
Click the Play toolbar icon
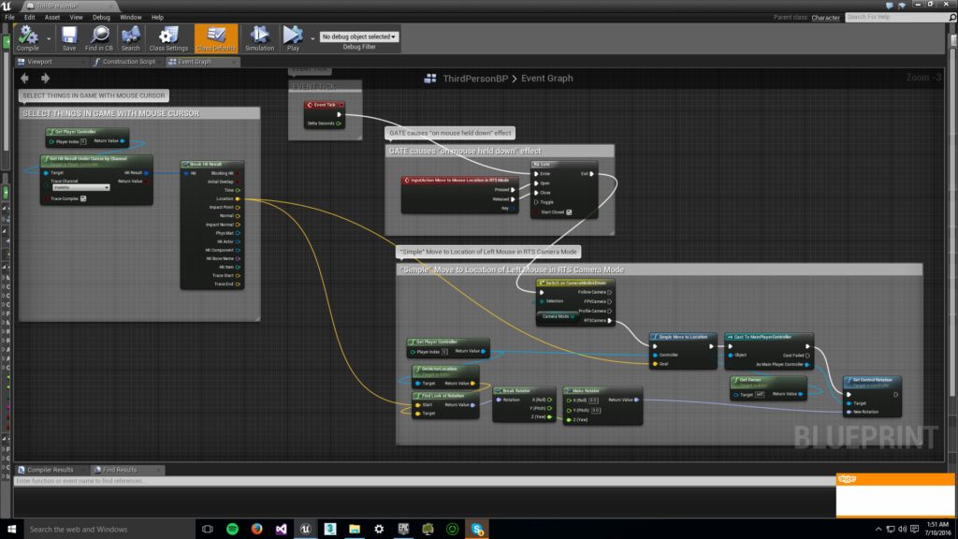293,37
